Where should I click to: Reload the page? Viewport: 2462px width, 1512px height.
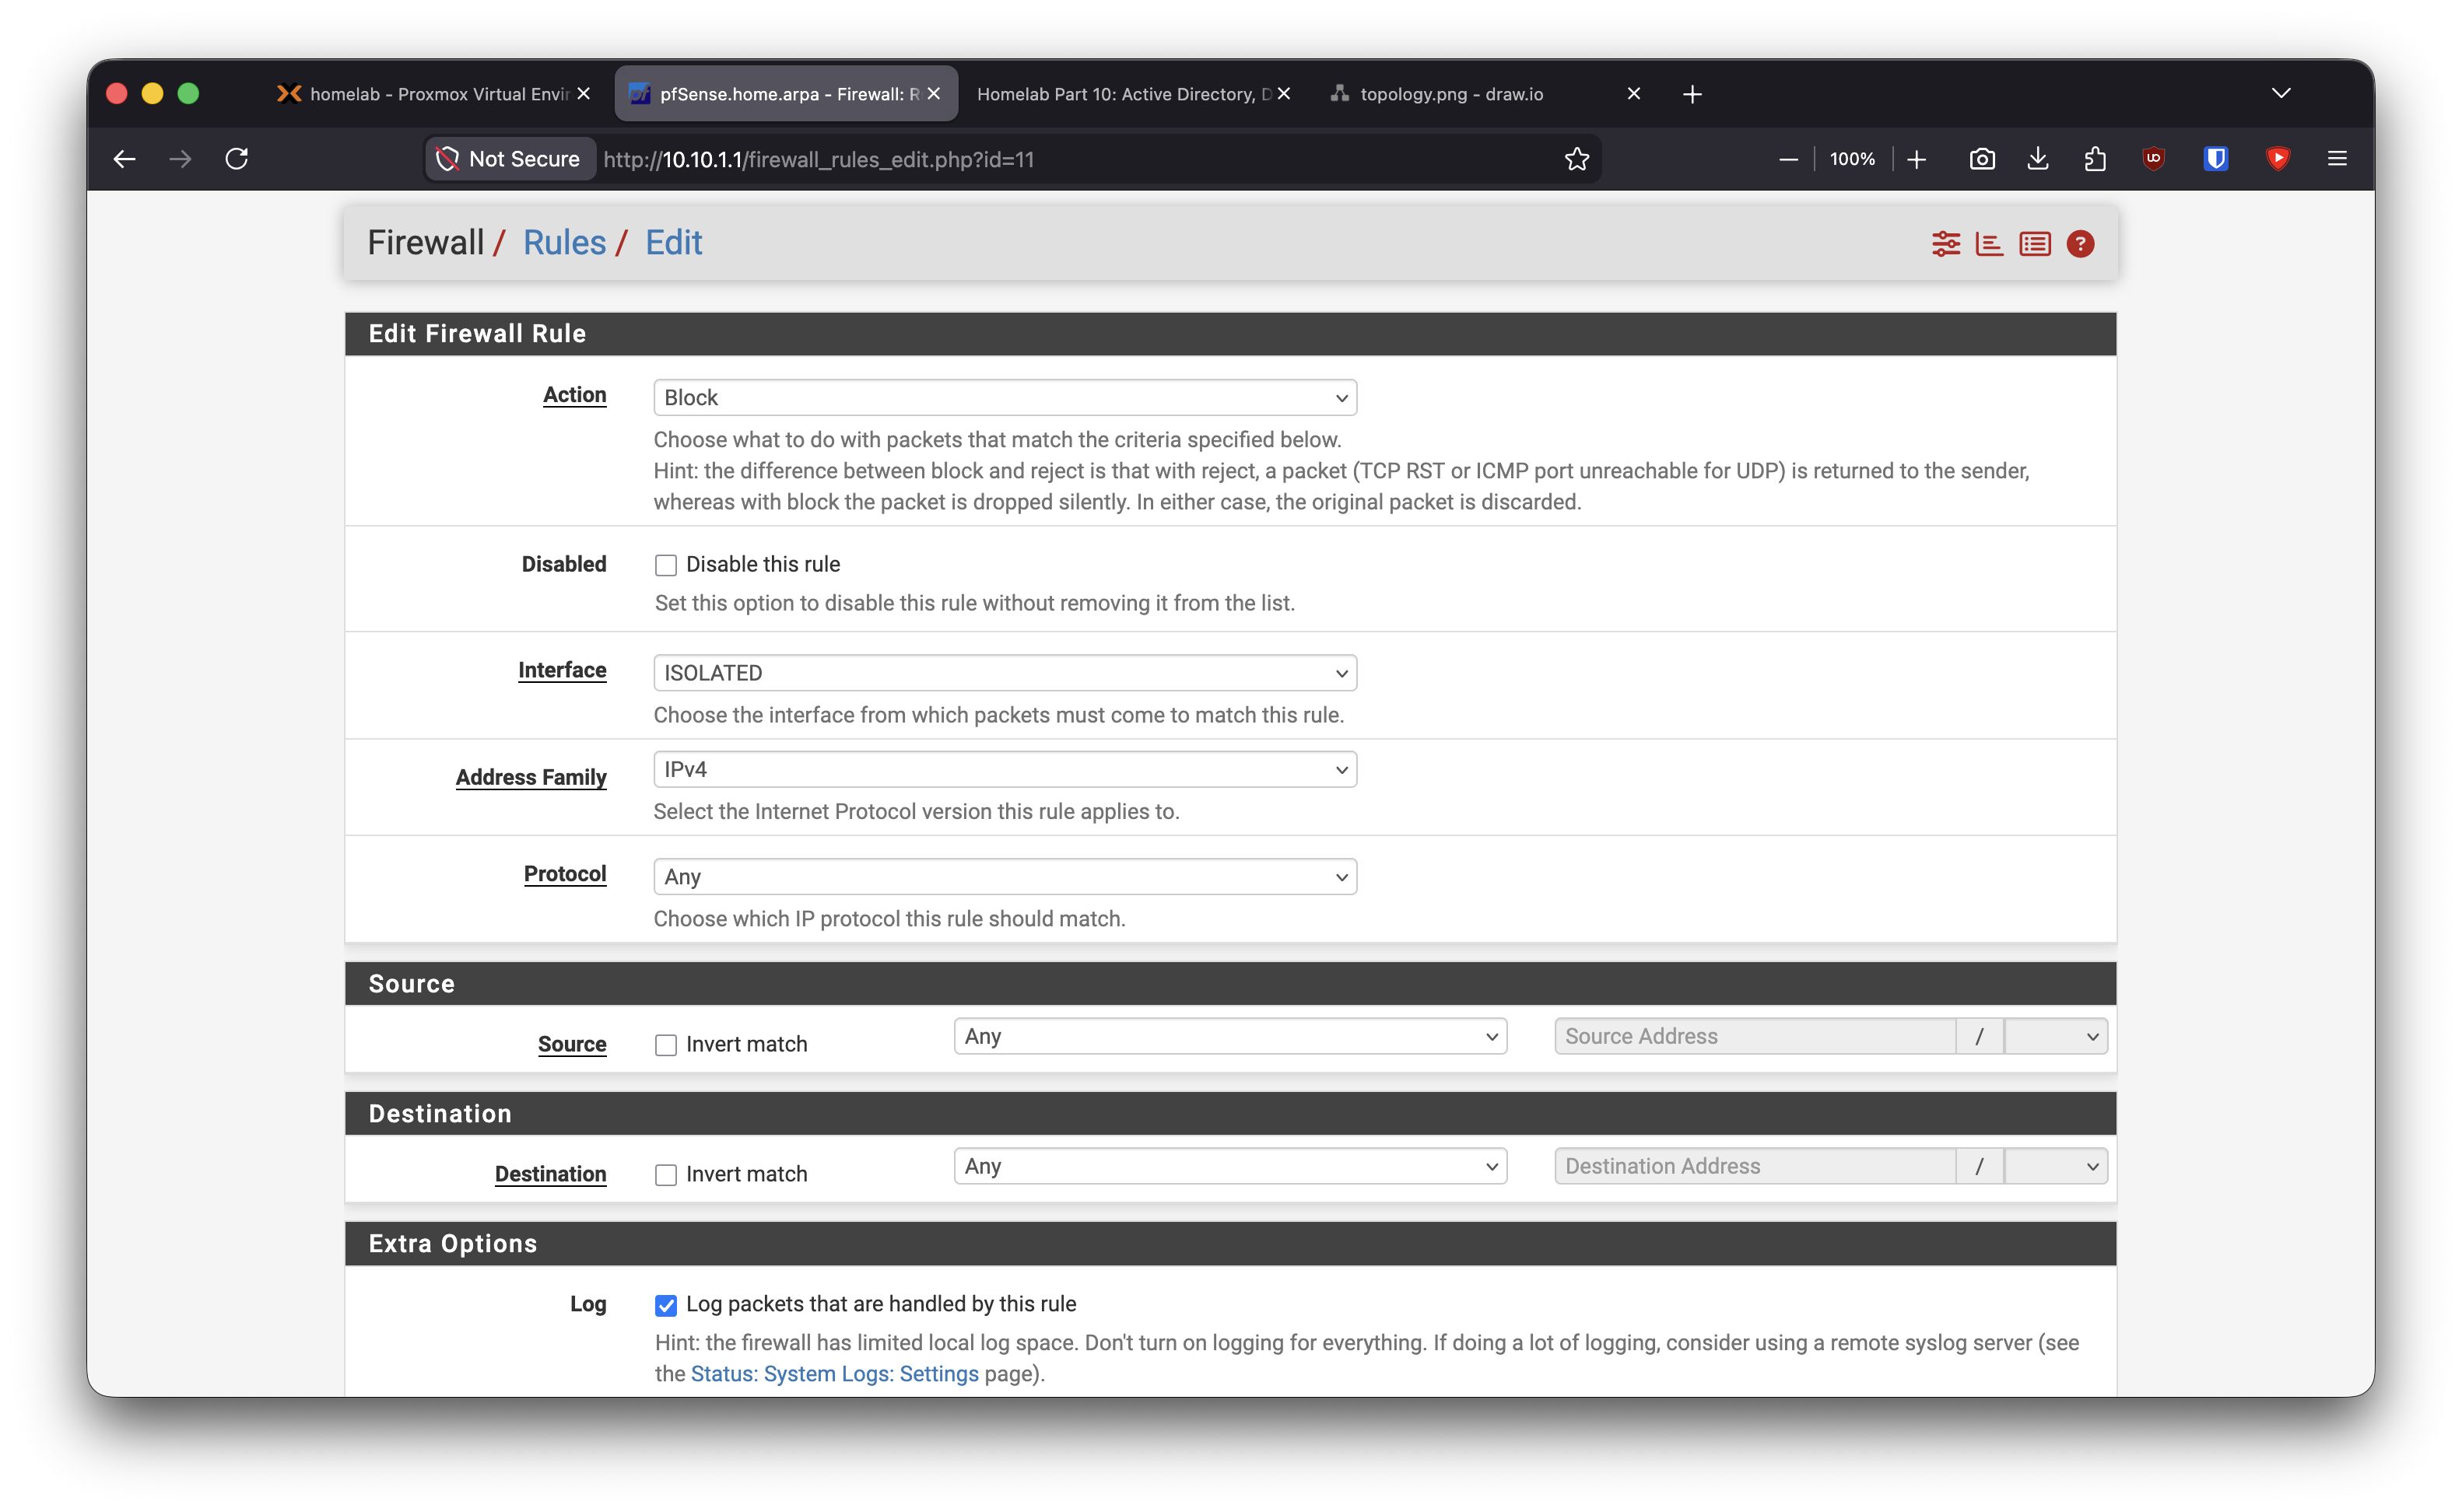click(237, 159)
